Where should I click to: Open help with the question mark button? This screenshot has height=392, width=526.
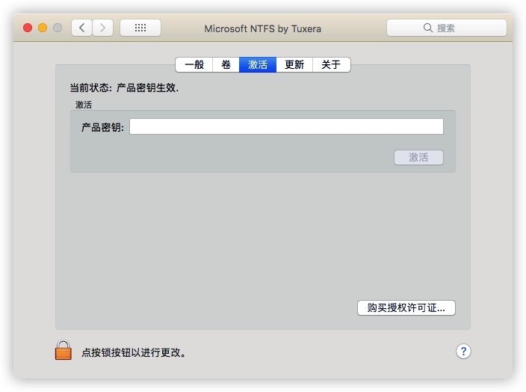point(463,352)
